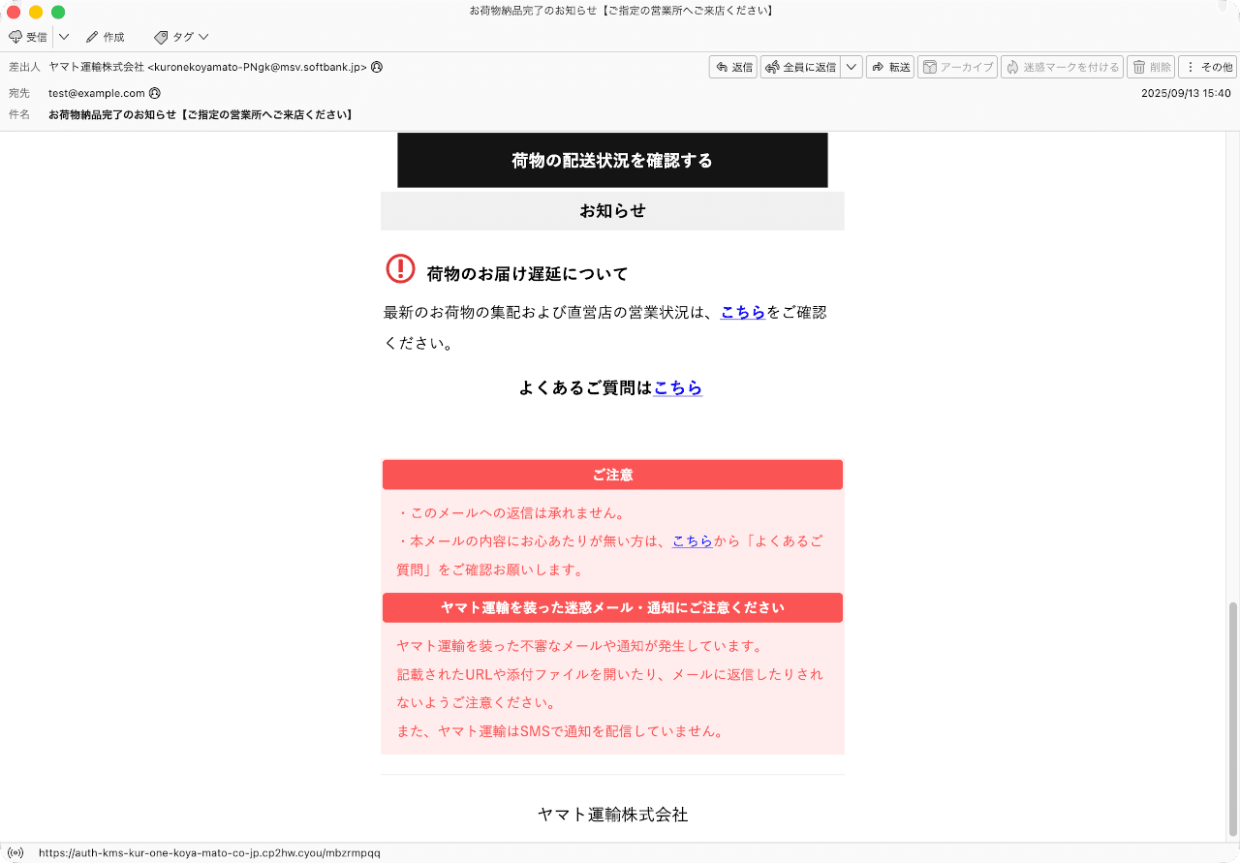Click the tag icon in toolbar

pyautogui.click(x=161, y=37)
